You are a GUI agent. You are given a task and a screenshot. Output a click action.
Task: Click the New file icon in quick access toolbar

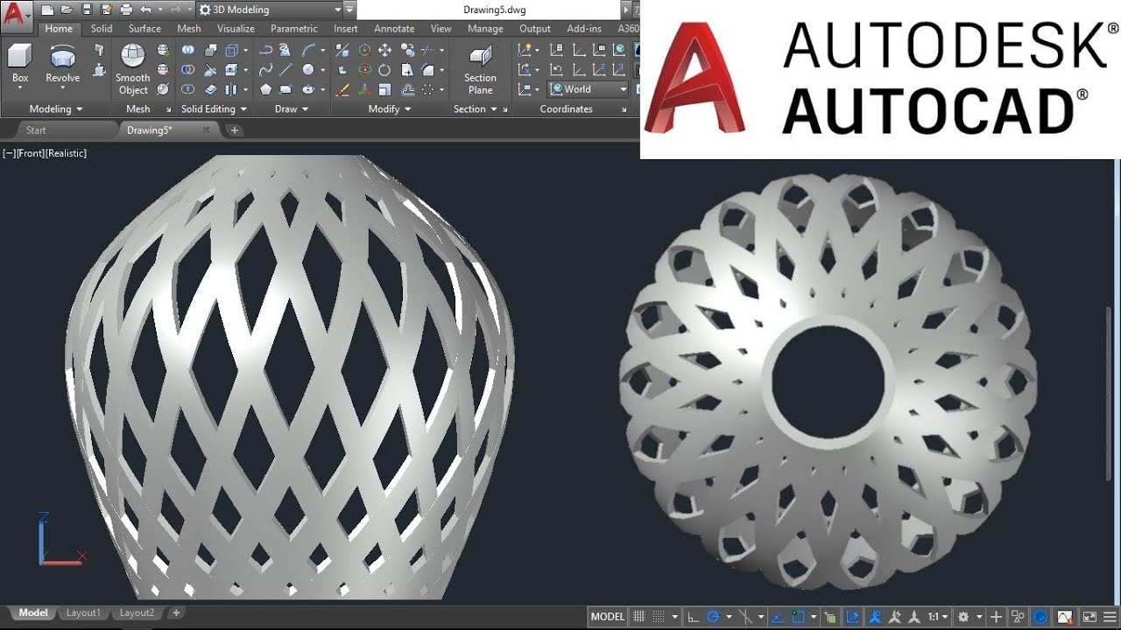46,10
